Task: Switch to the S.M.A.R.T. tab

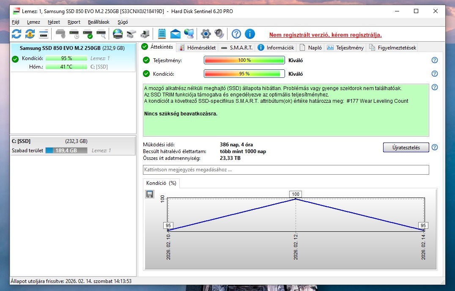Action: pos(237,47)
